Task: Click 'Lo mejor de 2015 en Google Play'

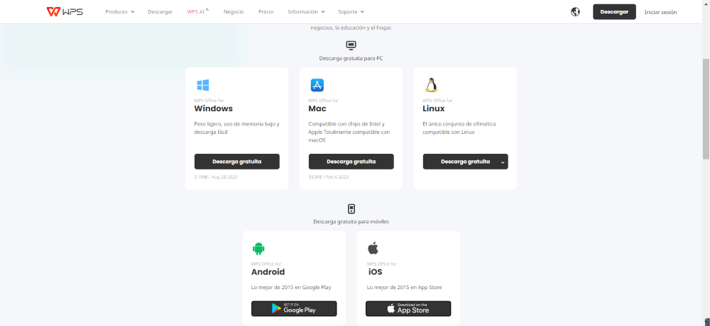Action: point(292,287)
